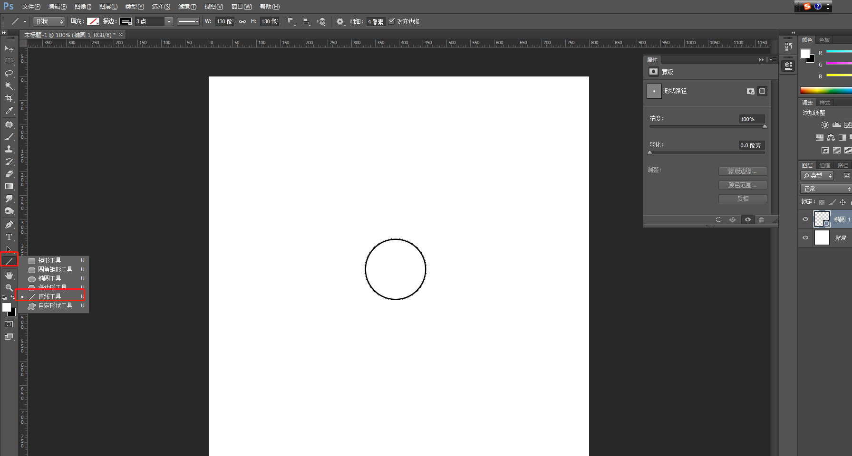Select the History Brush tool
Image resolution: width=852 pixels, height=456 pixels.
[x=9, y=161]
